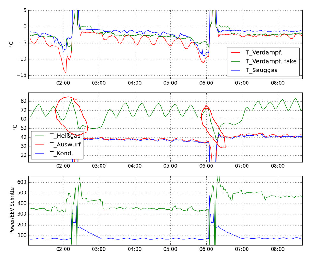Select the T_Auswurf legend label
This screenshot has height=263, width=313.
65,145
